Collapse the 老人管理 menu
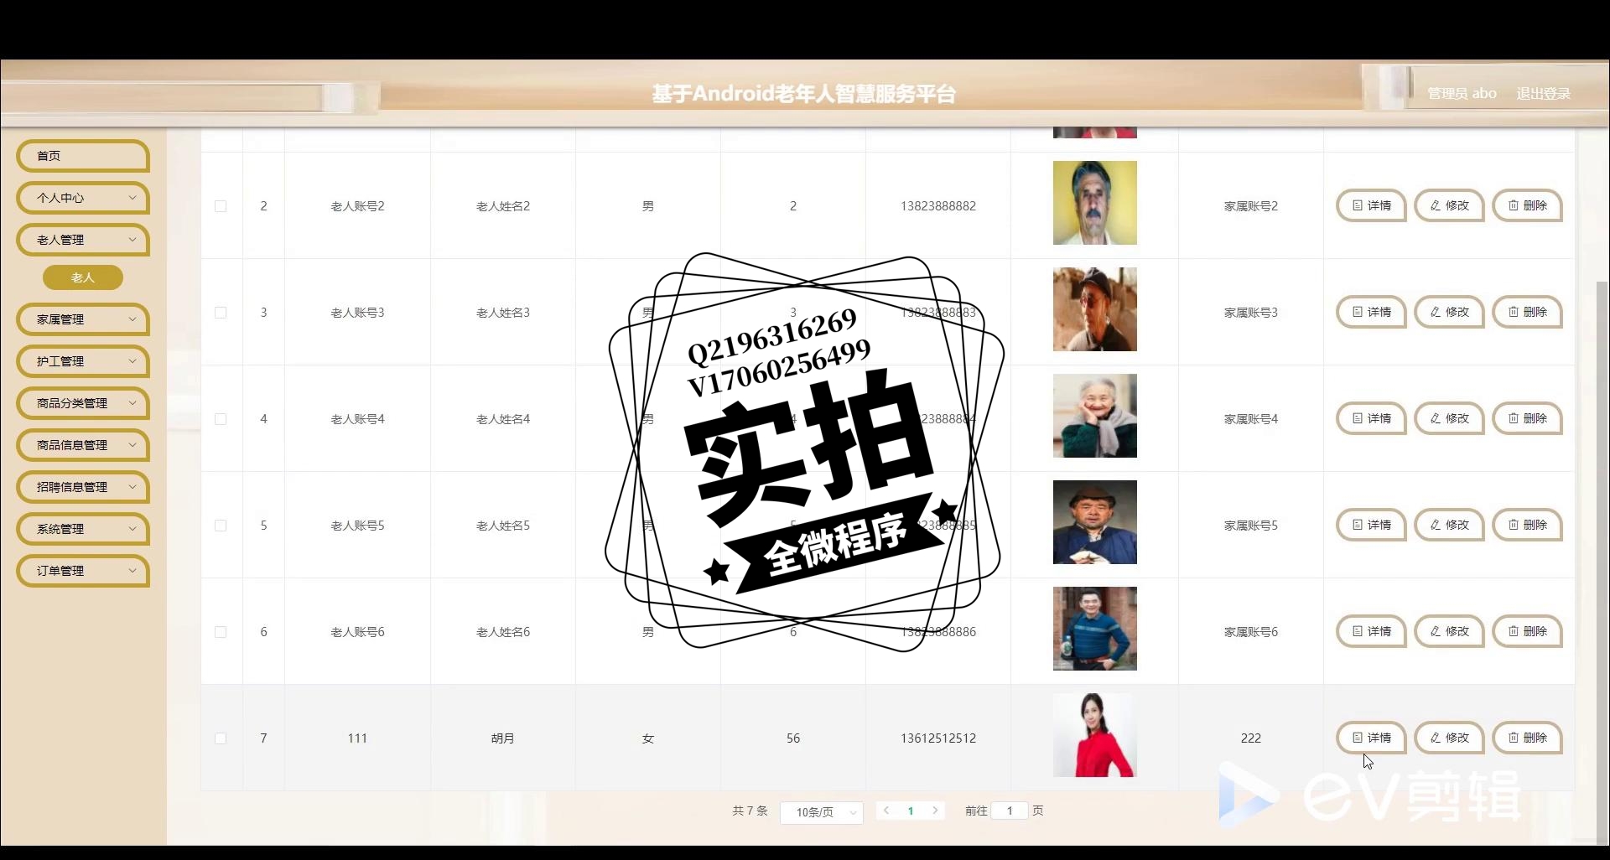The width and height of the screenshot is (1610, 860). click(x=82, y=240)
